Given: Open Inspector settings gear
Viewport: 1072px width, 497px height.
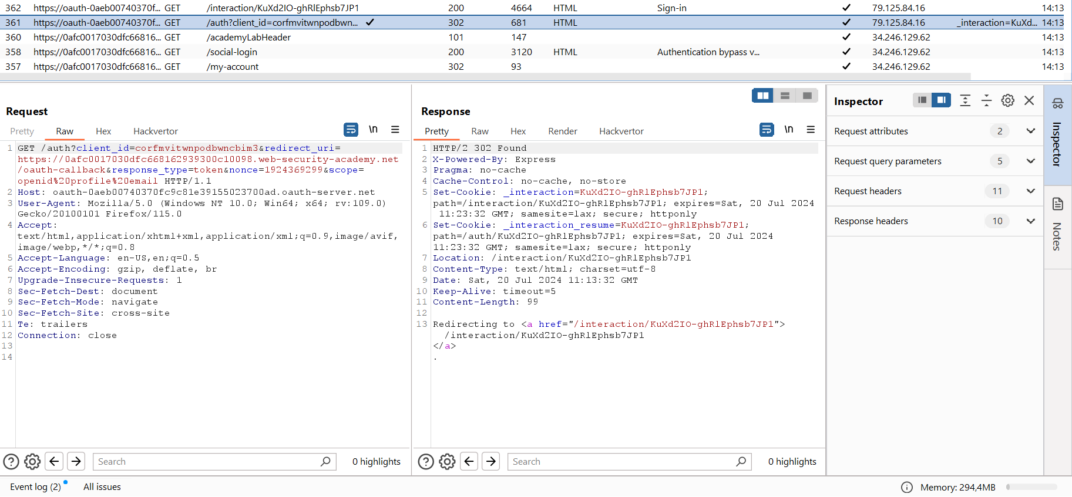Looking at the screenshot, I should (x=1008, y=100).
